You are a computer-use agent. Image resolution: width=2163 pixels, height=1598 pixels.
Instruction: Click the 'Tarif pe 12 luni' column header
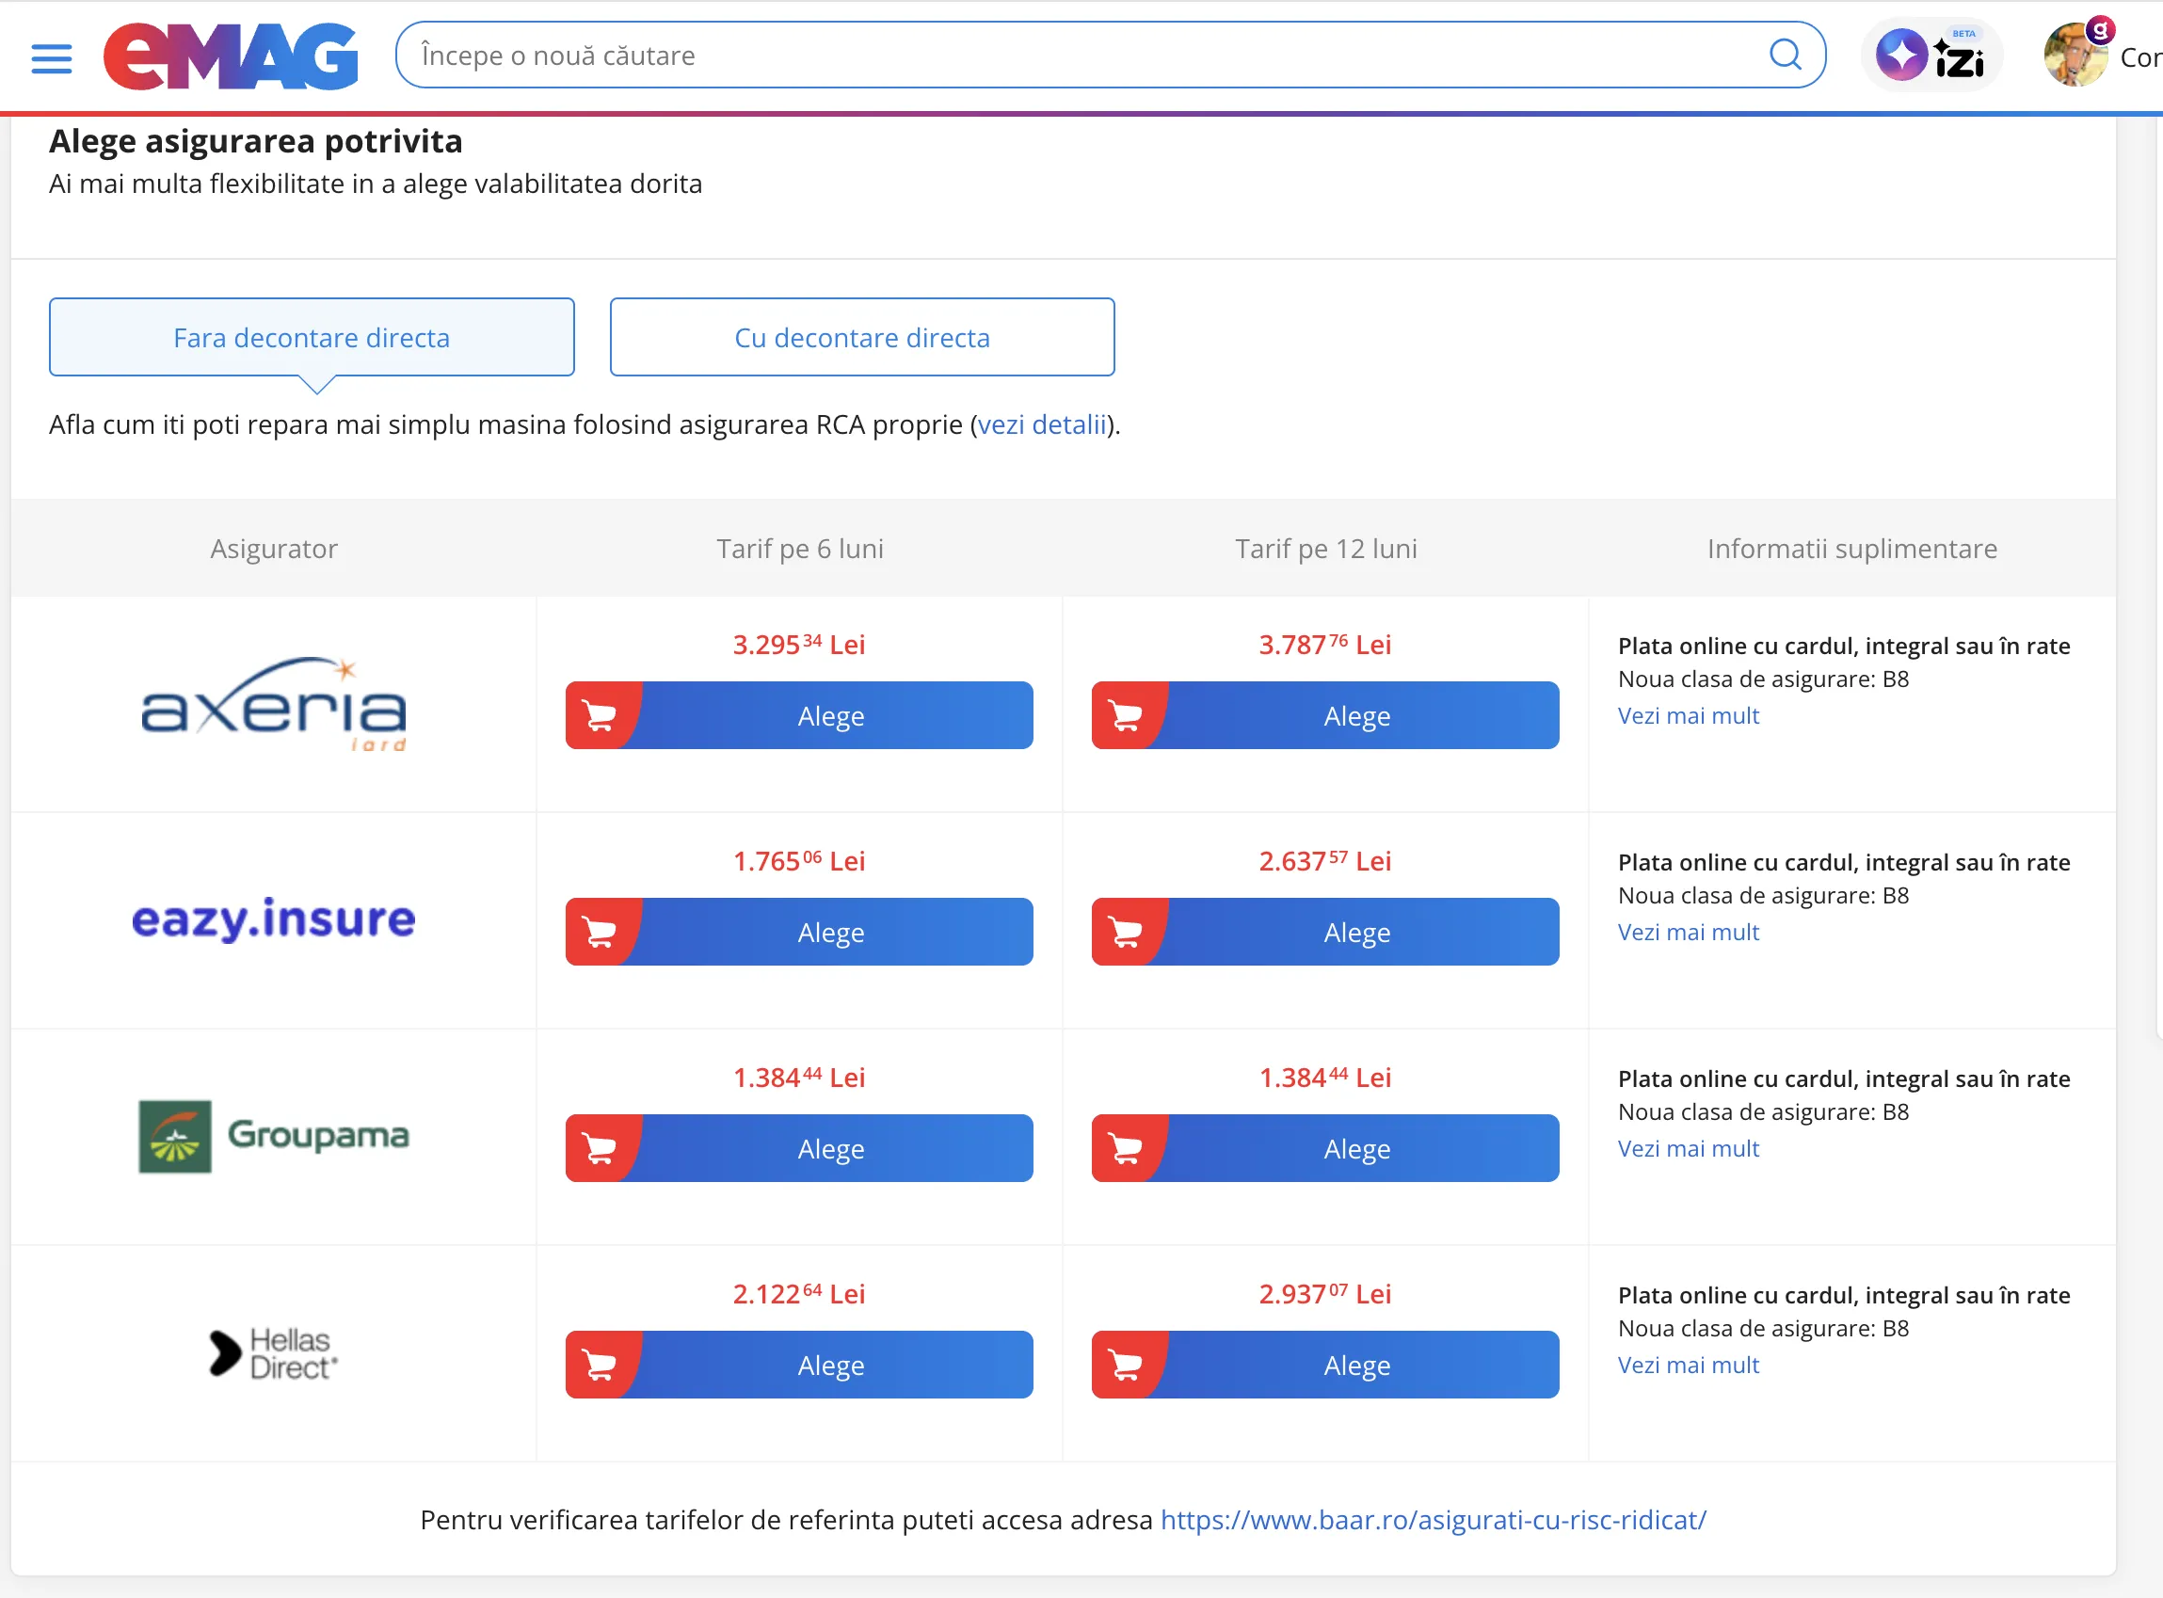1326,550
